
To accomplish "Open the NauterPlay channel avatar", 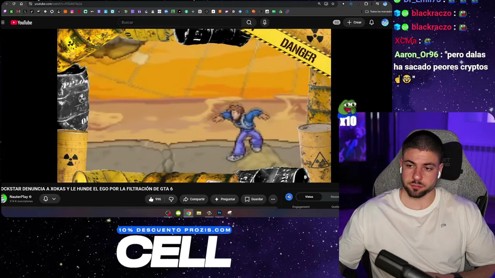I will point(3,199).
